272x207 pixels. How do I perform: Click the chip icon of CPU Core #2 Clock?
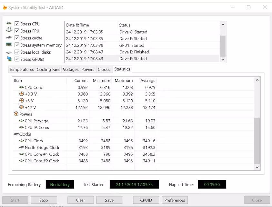point(21,161)
